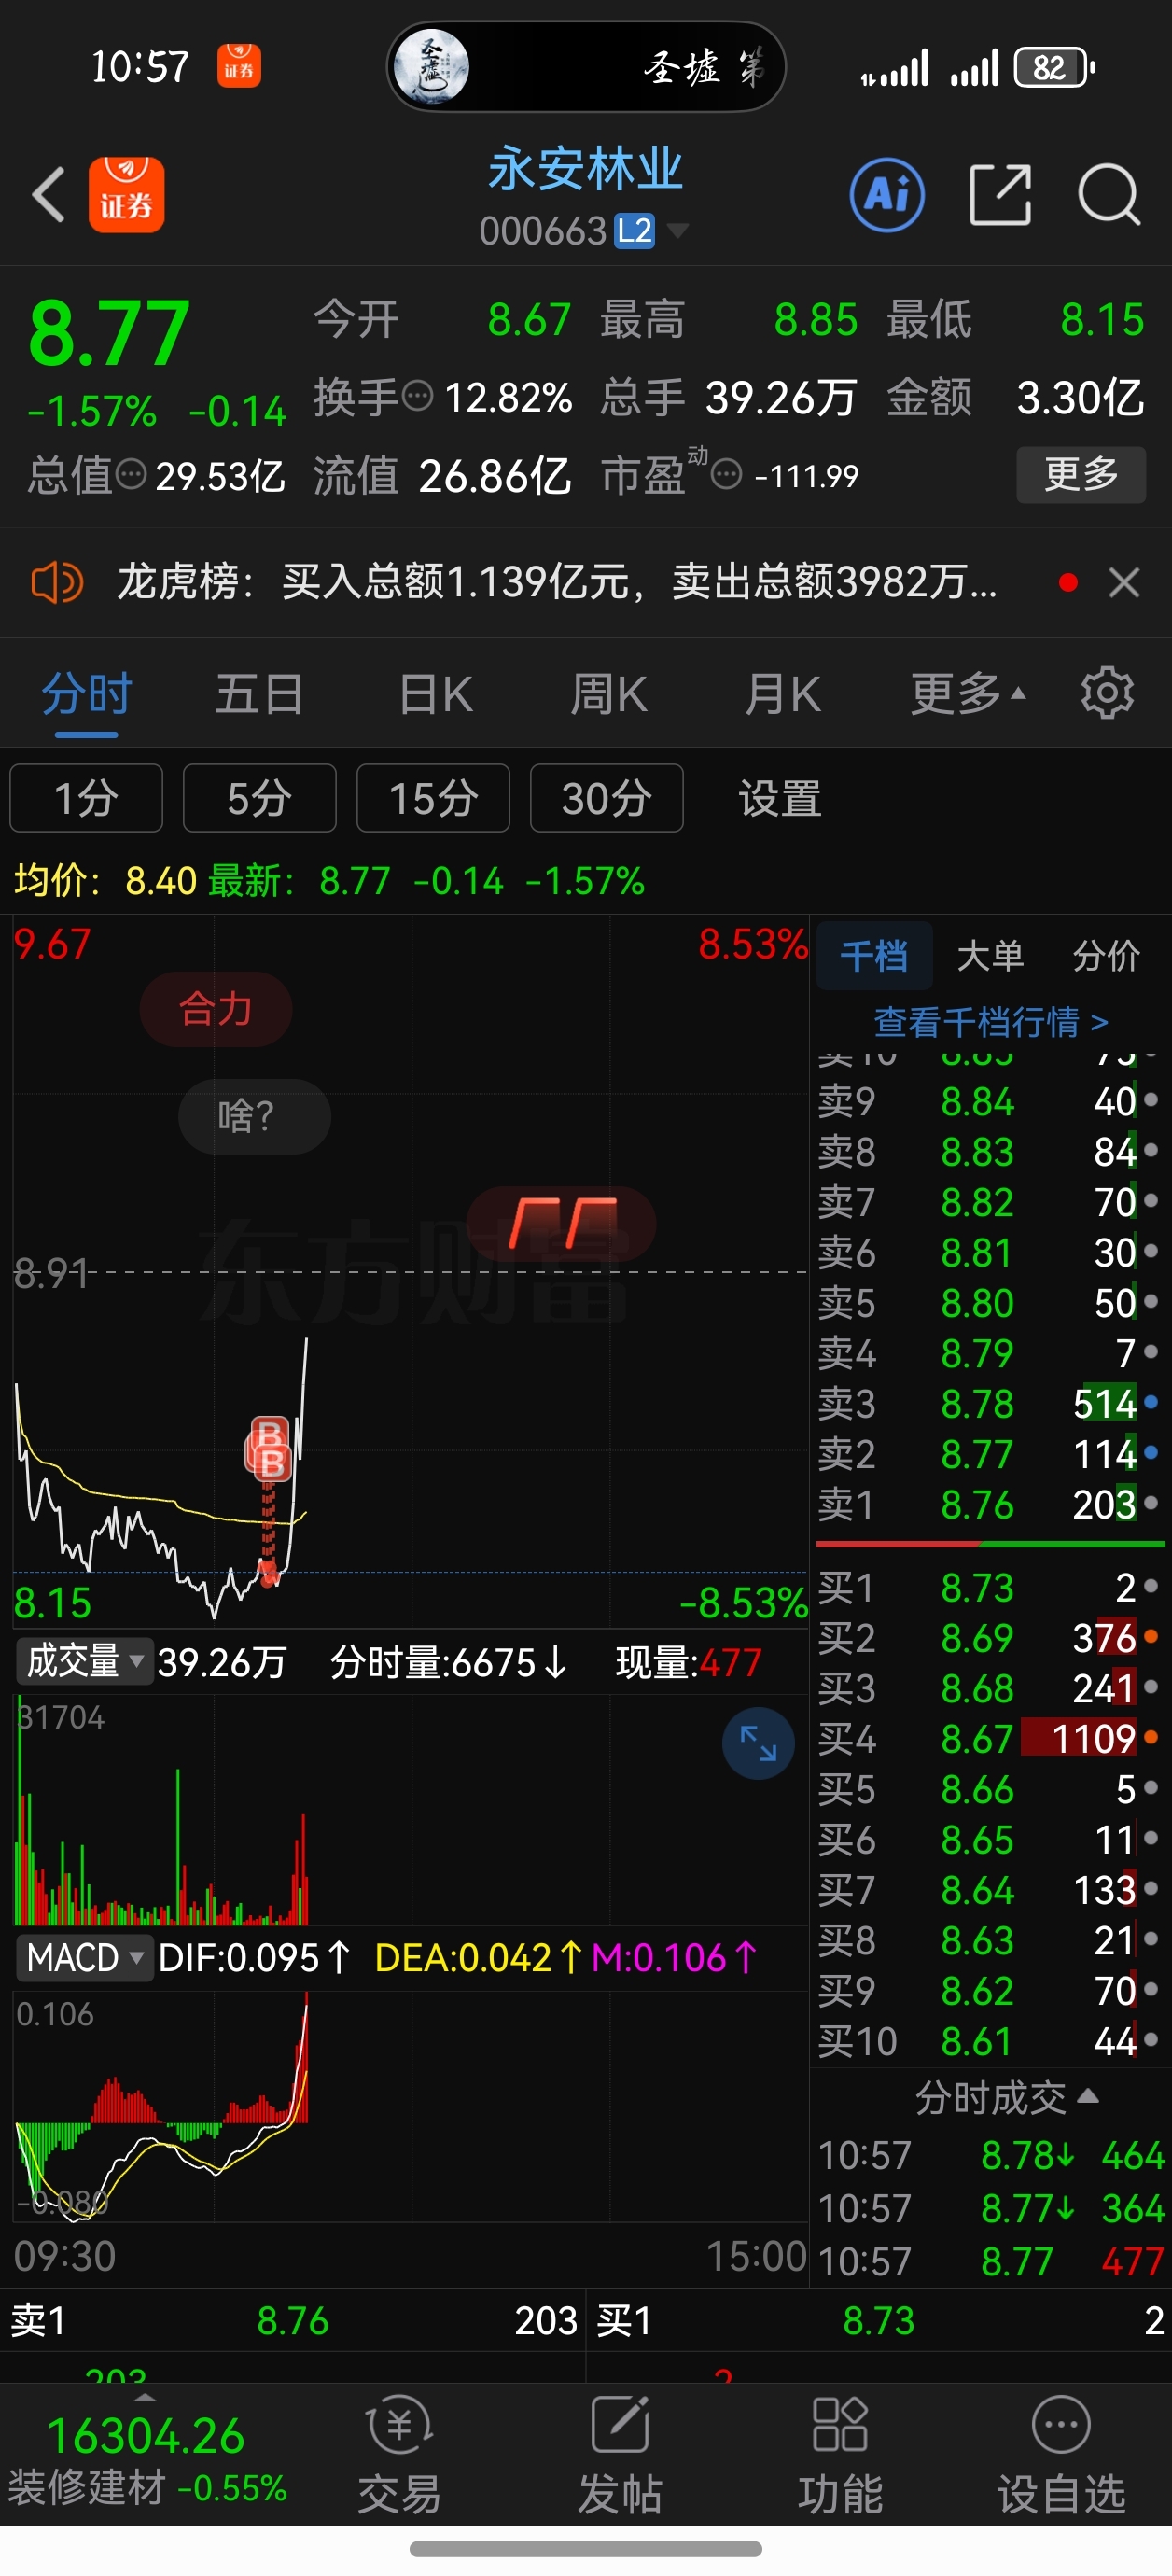Image resolution: width=1172 pixels, height=2576 pixels.
Task: Tap the share export icon
Action: click(x=1000, y=194)
